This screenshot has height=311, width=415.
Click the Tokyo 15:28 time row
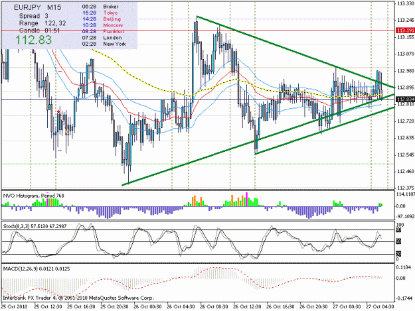pyautogui.click(x=100, y=13)
